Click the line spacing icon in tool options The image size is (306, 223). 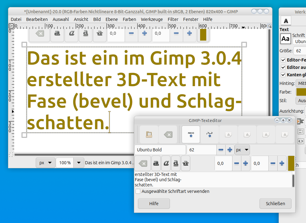pos(301,131)
